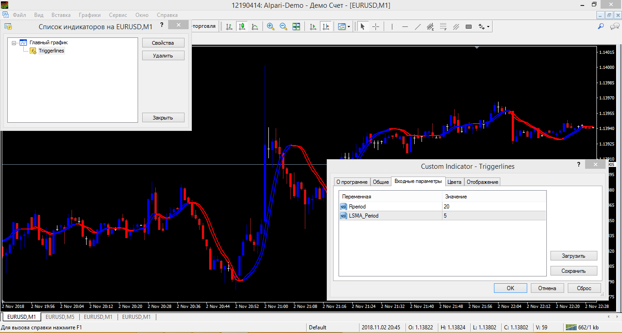This screenshot has height=333, width=622.
Task: Click Закрыть in the indicator list
Action: pyautogui.click(x=163, y=118)
